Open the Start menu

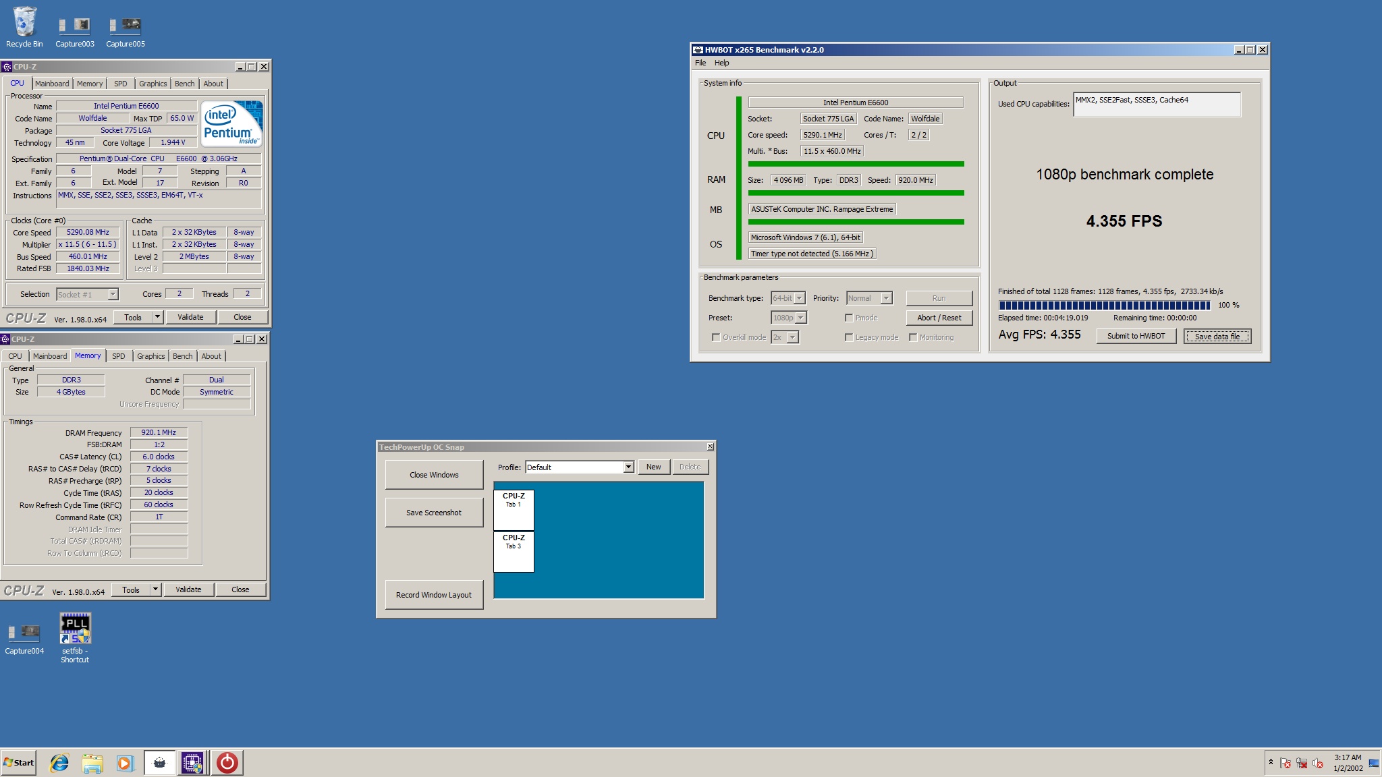point(19,763)
